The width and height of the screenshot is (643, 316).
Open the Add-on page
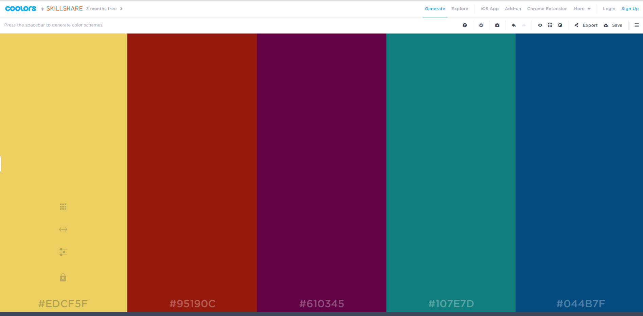513,9
